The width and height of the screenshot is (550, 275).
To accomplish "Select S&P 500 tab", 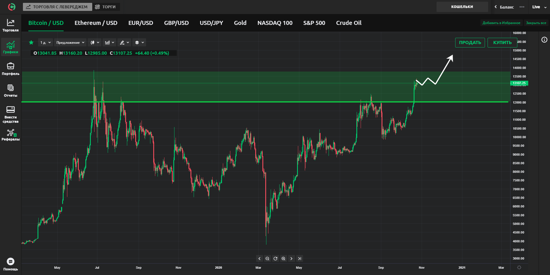I will (x=314, y=23).
